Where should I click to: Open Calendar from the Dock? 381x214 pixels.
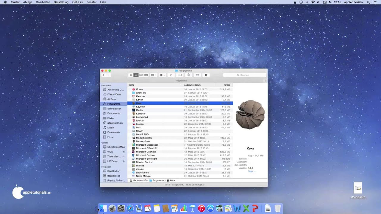(x=148, y=208)
